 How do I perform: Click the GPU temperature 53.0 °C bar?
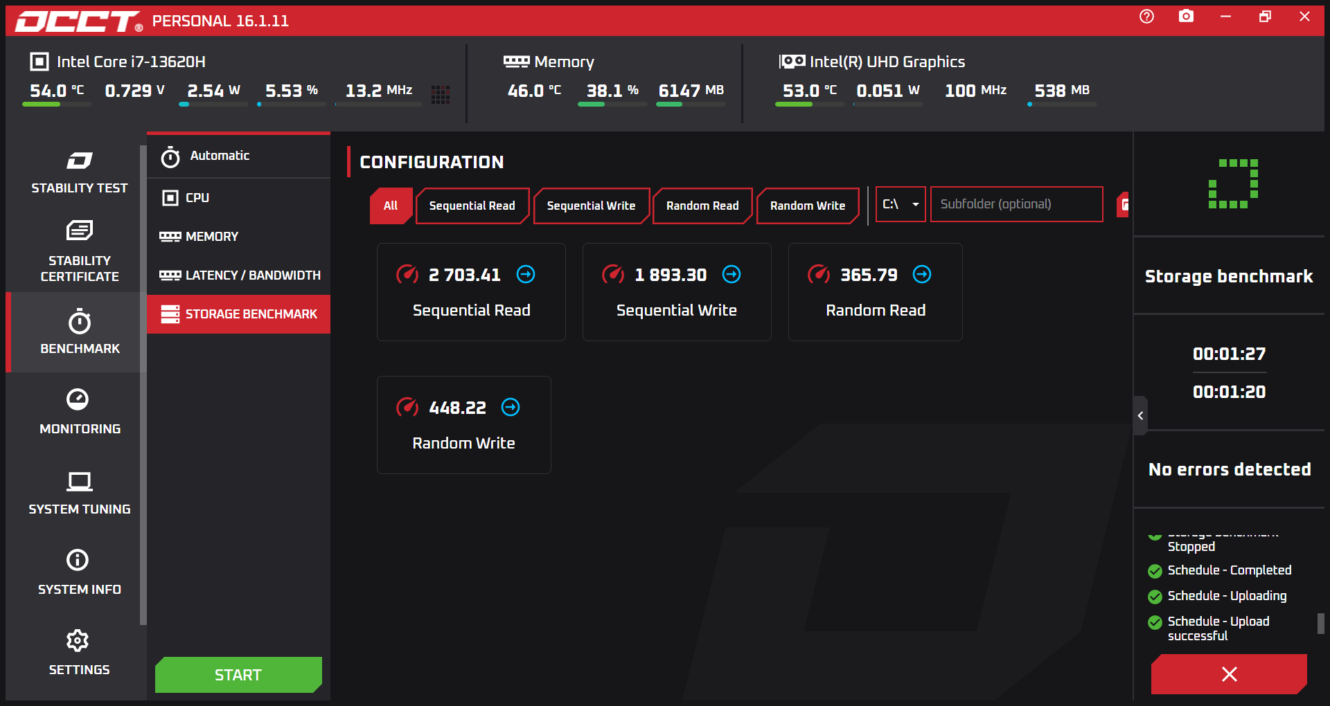tap(810, 105)
